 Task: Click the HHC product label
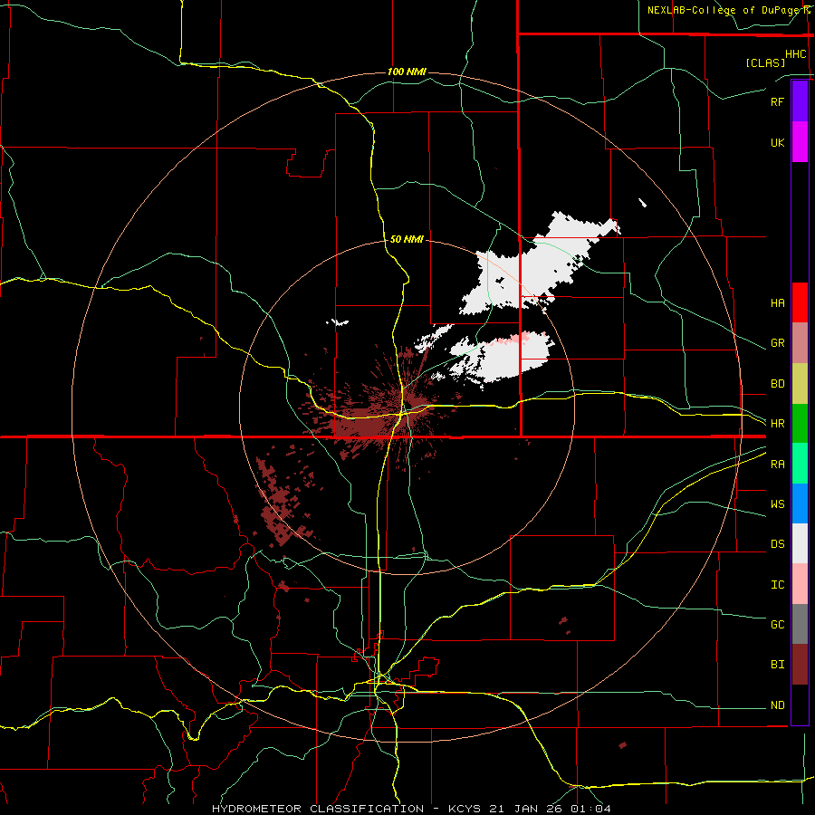click(x=796, y=53)
